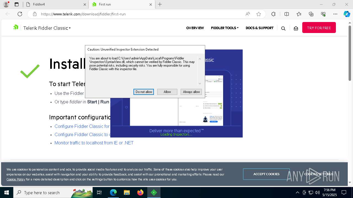Viewport: 353px width, 198px height.
Task: Click the Read aloud icon
Action: point(248,14)
